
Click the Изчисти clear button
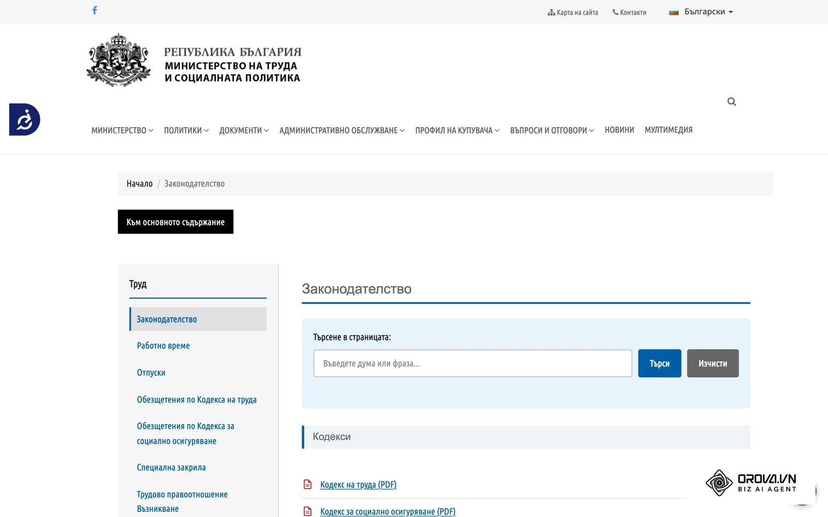pos(713,363)
